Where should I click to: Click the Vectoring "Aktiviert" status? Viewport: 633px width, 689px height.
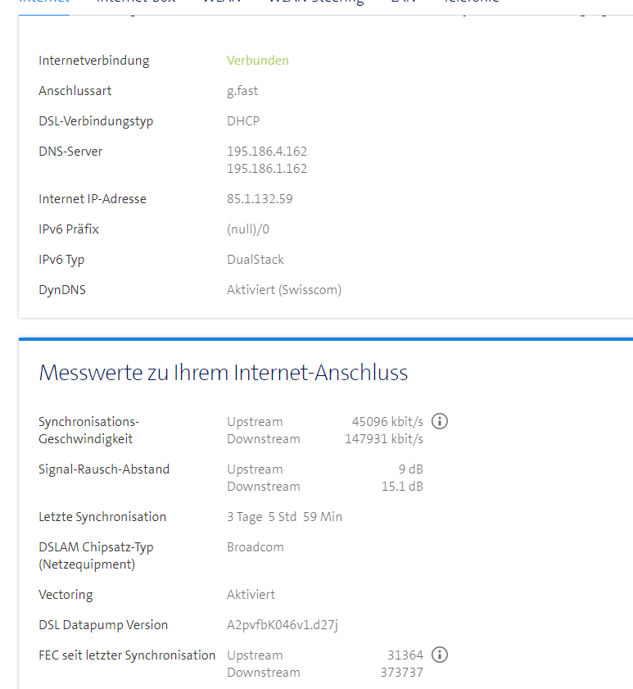point(251,595)
